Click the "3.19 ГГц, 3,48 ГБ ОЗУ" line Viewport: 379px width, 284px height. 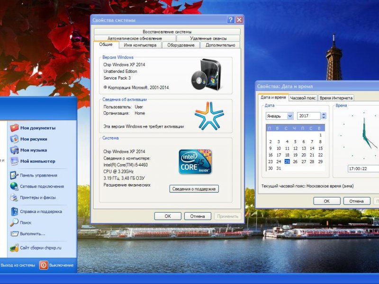(124, 178)
